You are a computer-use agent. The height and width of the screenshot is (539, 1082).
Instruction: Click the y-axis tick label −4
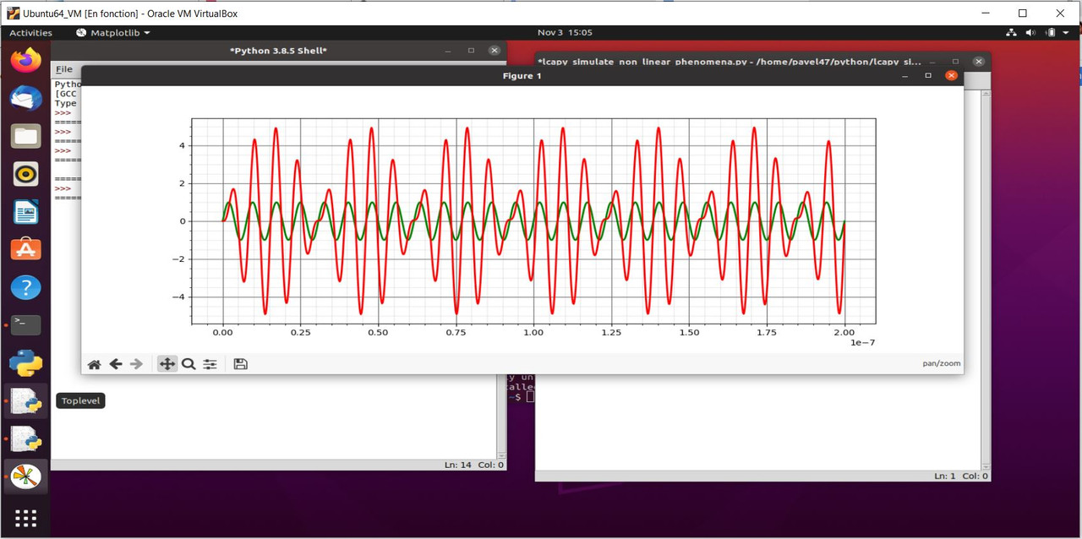pyautogui.click(x=179, y=297)
